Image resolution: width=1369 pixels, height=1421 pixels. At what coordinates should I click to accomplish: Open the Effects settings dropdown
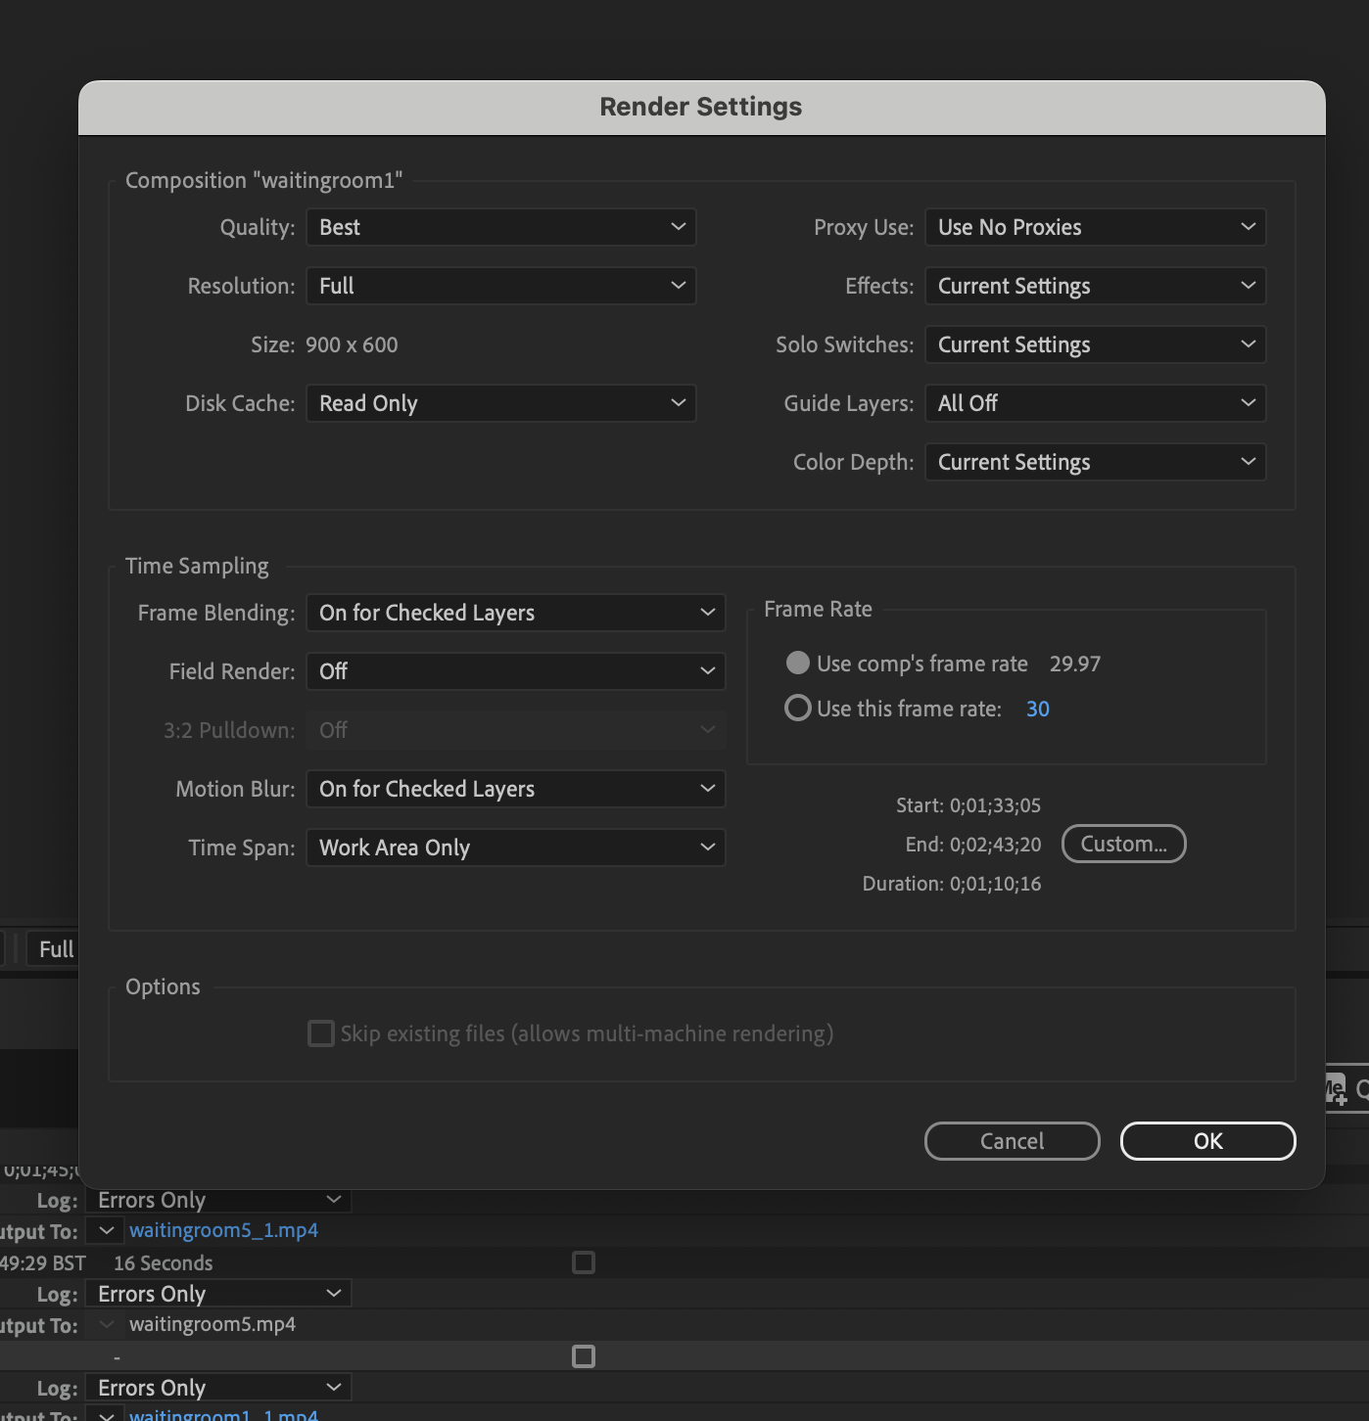pyautogui.click(x=1094, y=286)
